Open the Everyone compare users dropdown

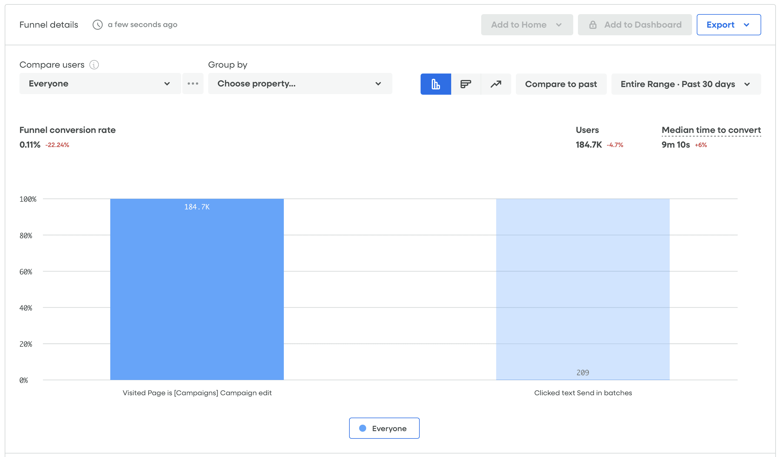(100, 84)
